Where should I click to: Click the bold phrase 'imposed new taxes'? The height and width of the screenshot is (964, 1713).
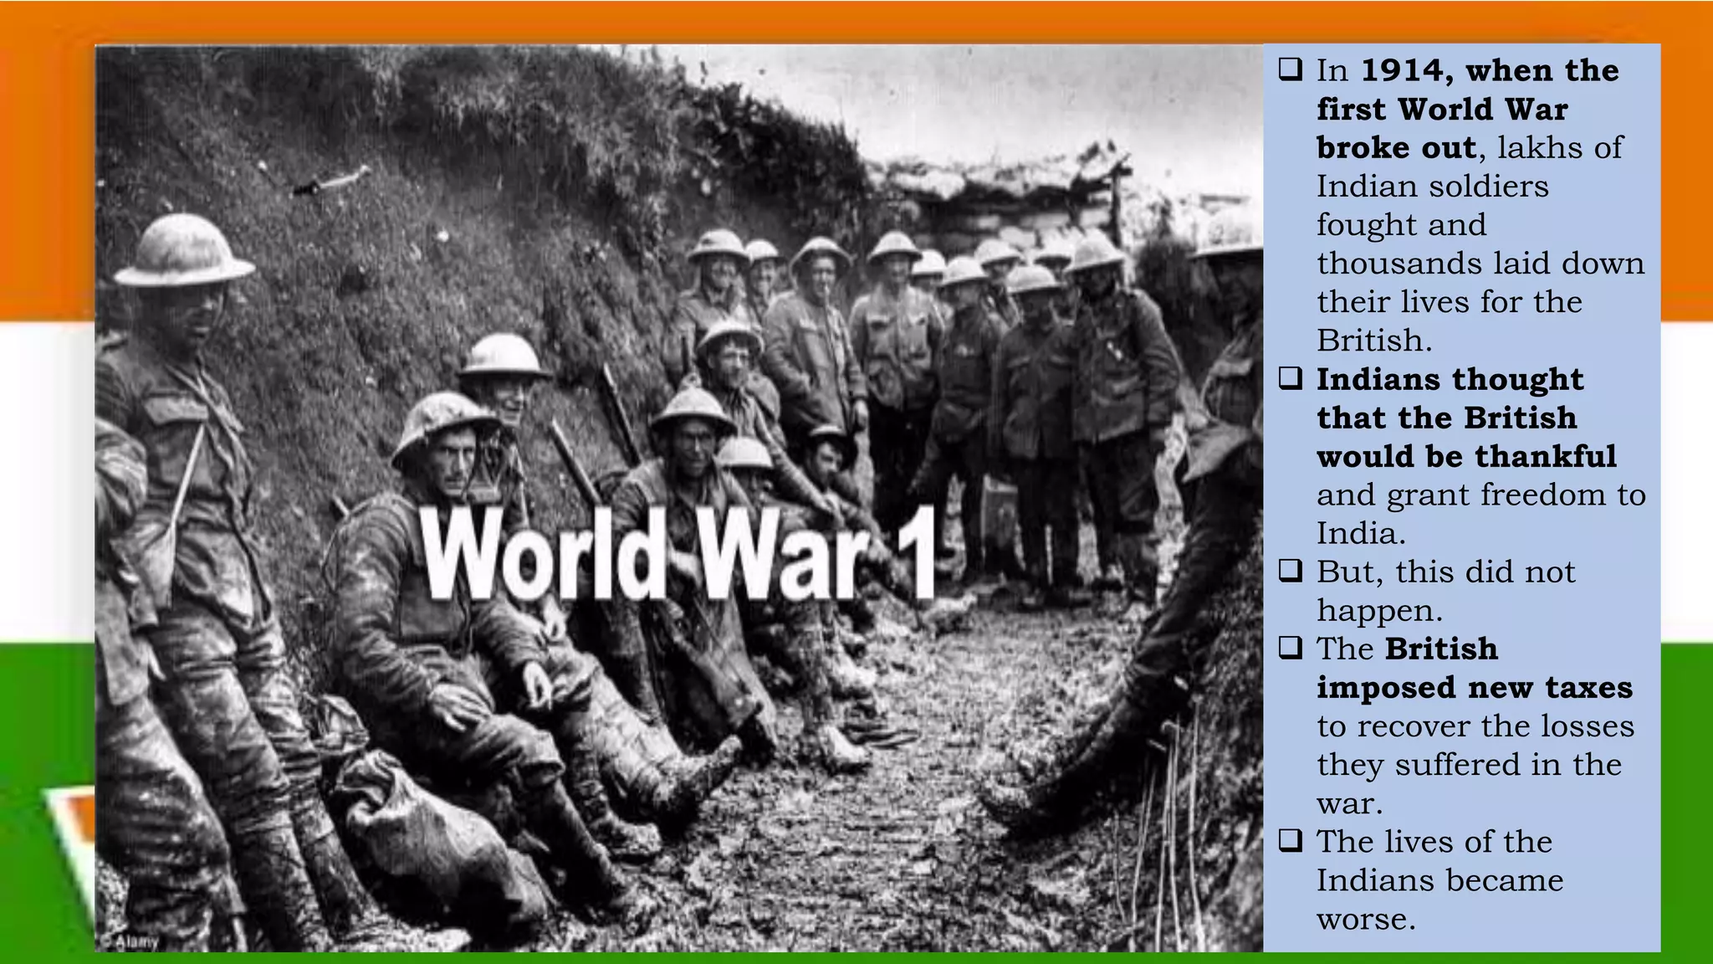(1474, 688)
